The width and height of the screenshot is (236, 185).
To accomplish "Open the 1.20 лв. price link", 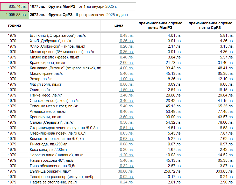I will [127, 155].
